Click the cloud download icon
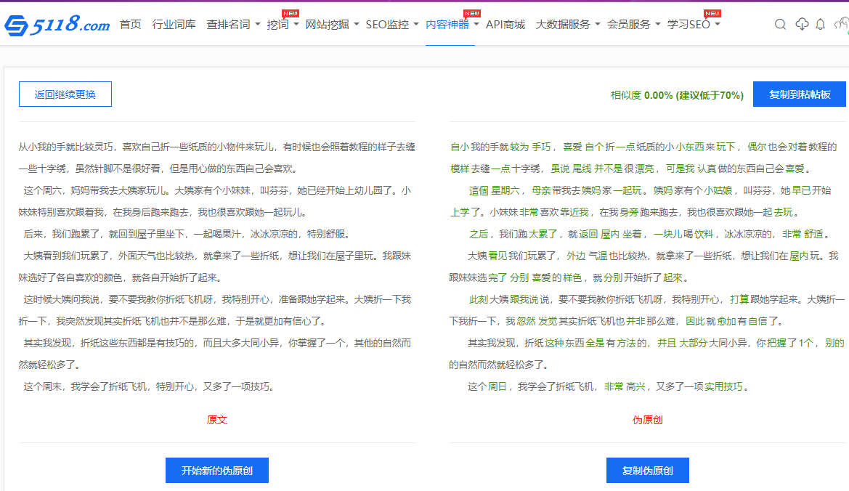 [x=802, y=25]
